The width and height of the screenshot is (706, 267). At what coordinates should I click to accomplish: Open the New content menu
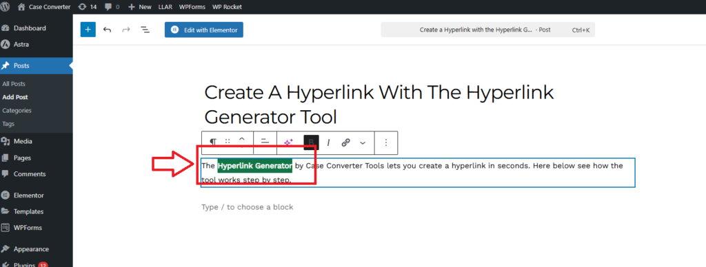click(x=139, y=7)
